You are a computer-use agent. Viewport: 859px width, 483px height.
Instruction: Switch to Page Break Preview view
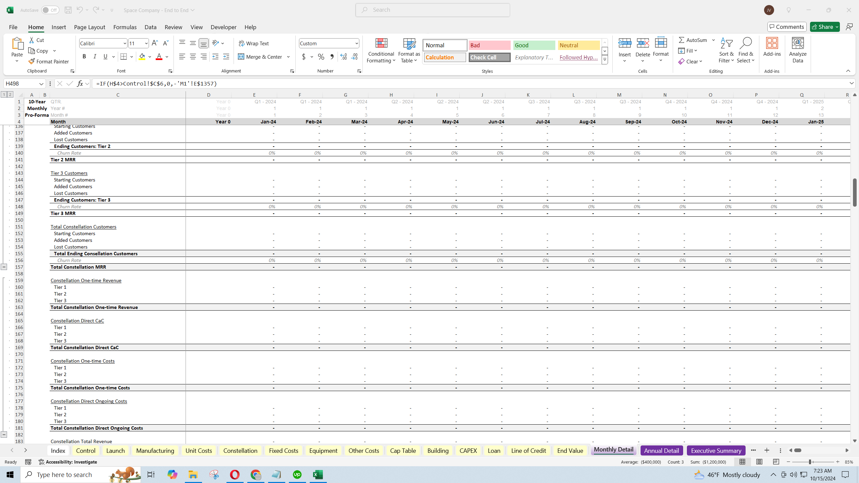(x=776, y=462)
